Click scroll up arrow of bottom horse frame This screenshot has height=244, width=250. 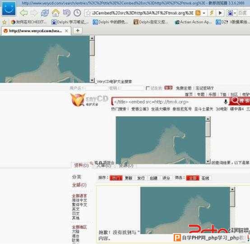(x=232, y=190)
